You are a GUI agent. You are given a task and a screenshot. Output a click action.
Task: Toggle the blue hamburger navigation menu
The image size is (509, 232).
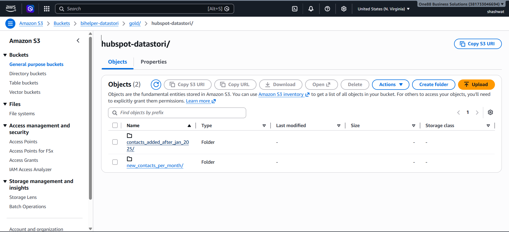coord(10,24)
